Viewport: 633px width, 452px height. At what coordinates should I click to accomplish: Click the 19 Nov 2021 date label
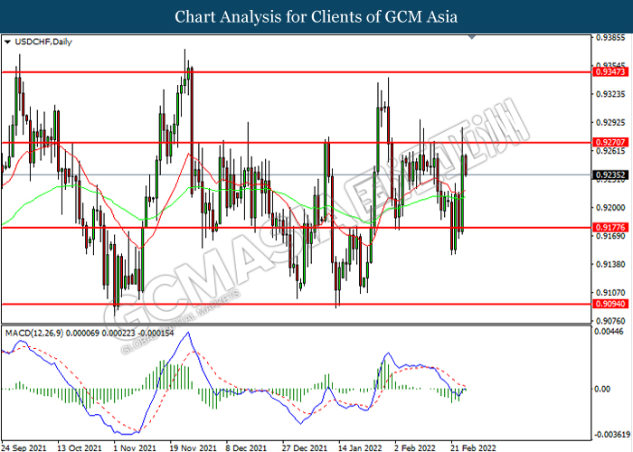(193, 447)
